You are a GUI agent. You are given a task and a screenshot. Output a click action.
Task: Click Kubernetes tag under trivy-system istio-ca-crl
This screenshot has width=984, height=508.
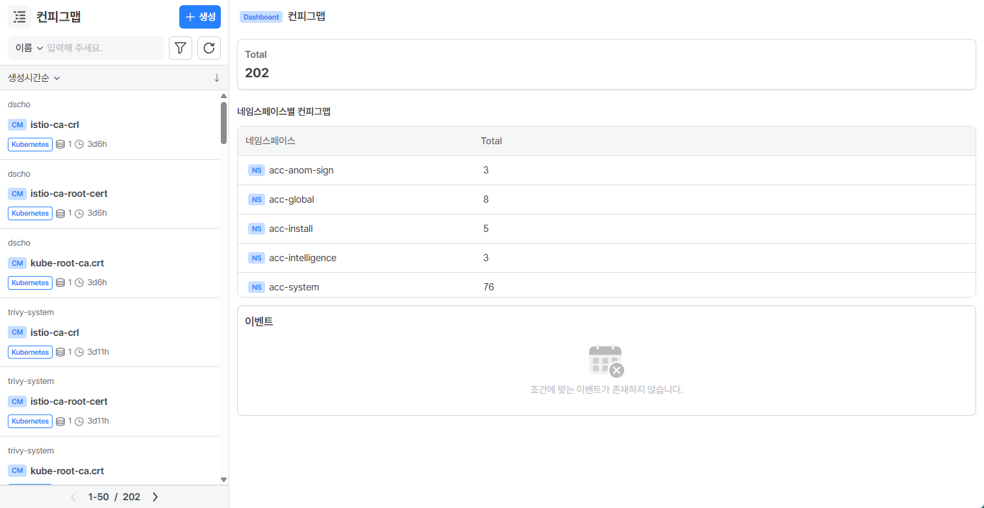(31, 352)
